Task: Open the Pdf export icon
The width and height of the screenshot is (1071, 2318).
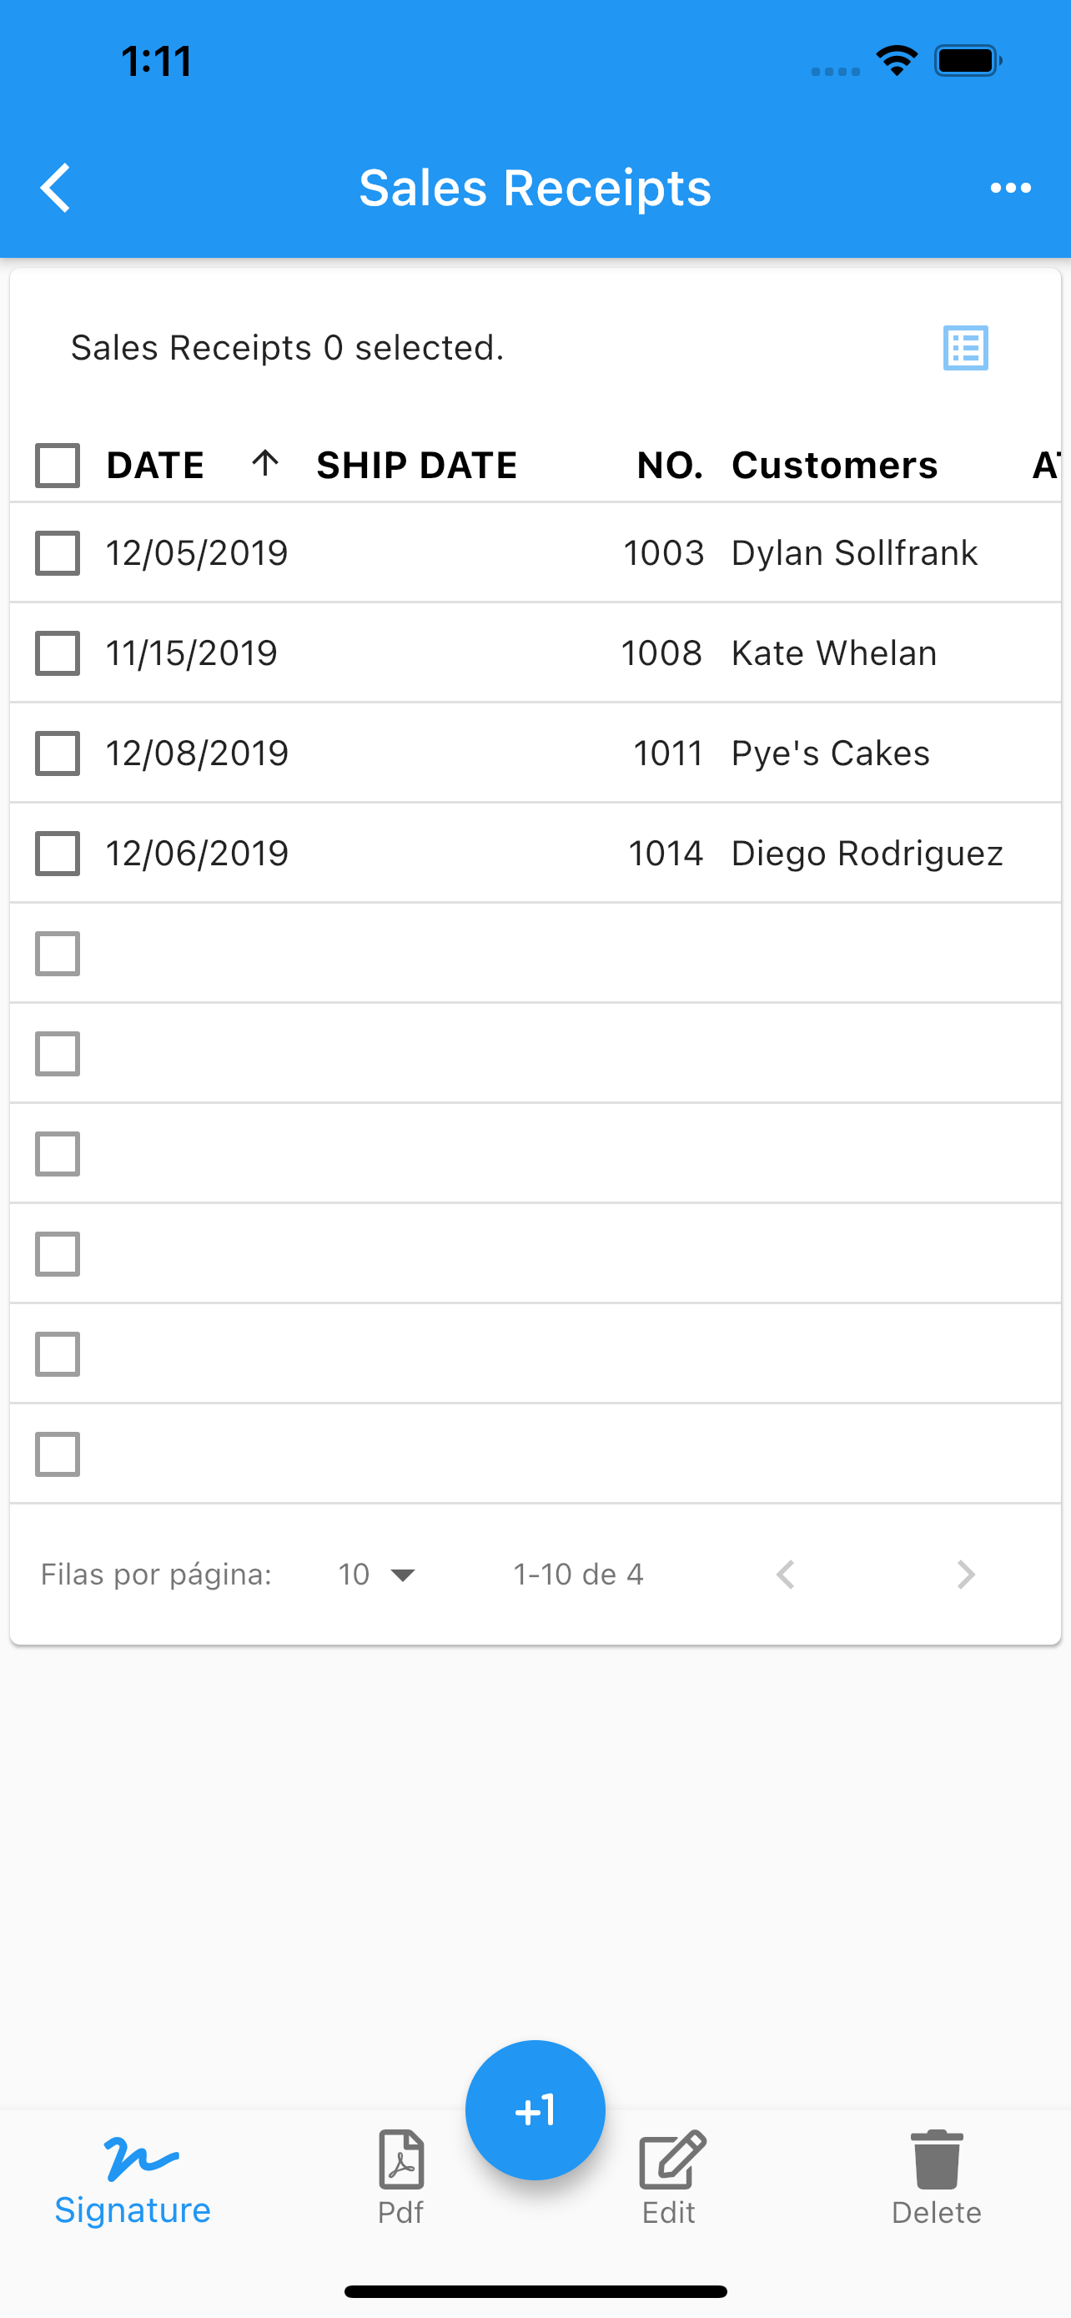Action: (x=401, y=2159)
